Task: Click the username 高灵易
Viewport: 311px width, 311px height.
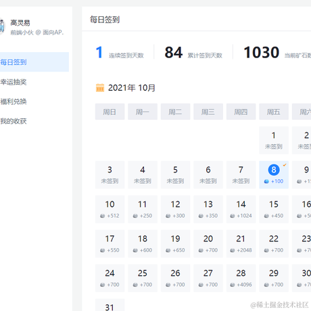Action: [x=20, y=23]
